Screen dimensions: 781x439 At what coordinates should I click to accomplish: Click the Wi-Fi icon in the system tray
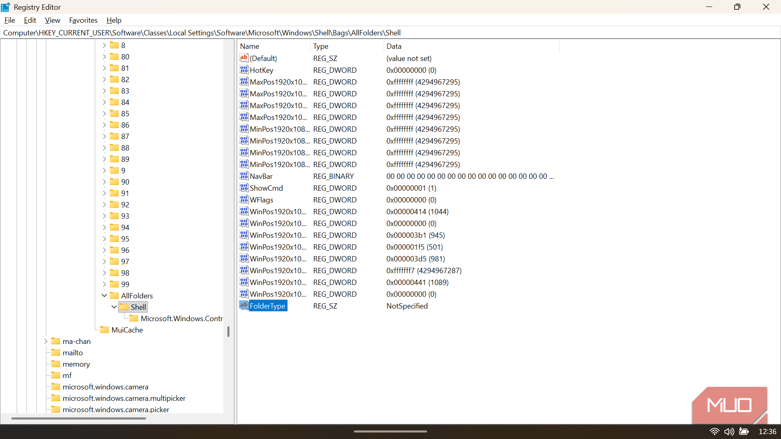(714, 431)
